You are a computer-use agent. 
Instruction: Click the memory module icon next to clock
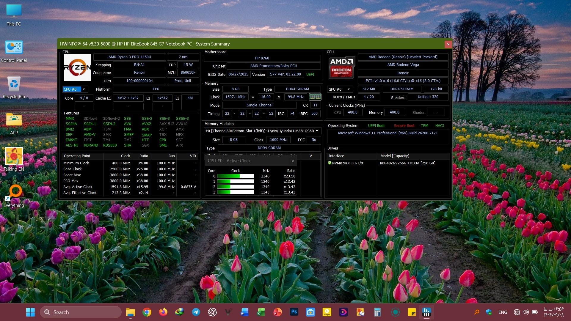coord(315,97)
